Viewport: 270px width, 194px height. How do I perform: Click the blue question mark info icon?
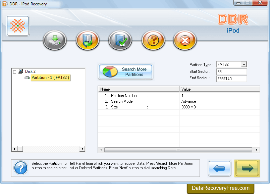coord(21,168)
